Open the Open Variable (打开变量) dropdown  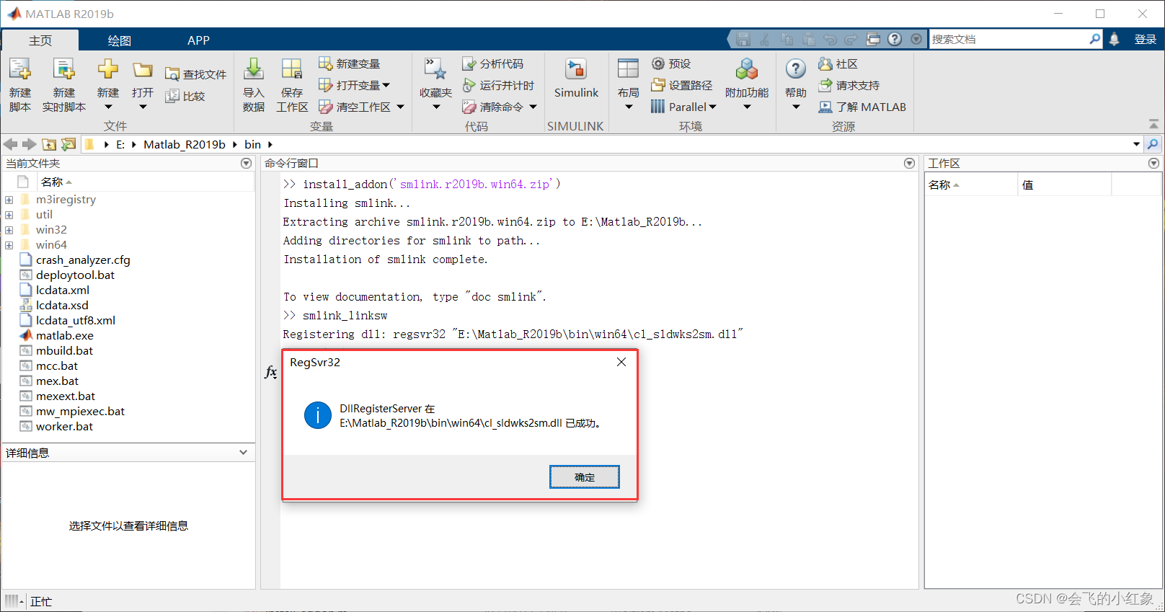pos(386,85)
